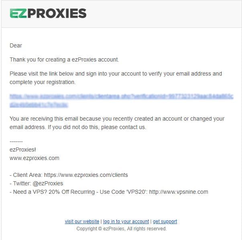242x240 pixels.
Task: Select the 'get support' footer link
Action: tap(165, 222)
